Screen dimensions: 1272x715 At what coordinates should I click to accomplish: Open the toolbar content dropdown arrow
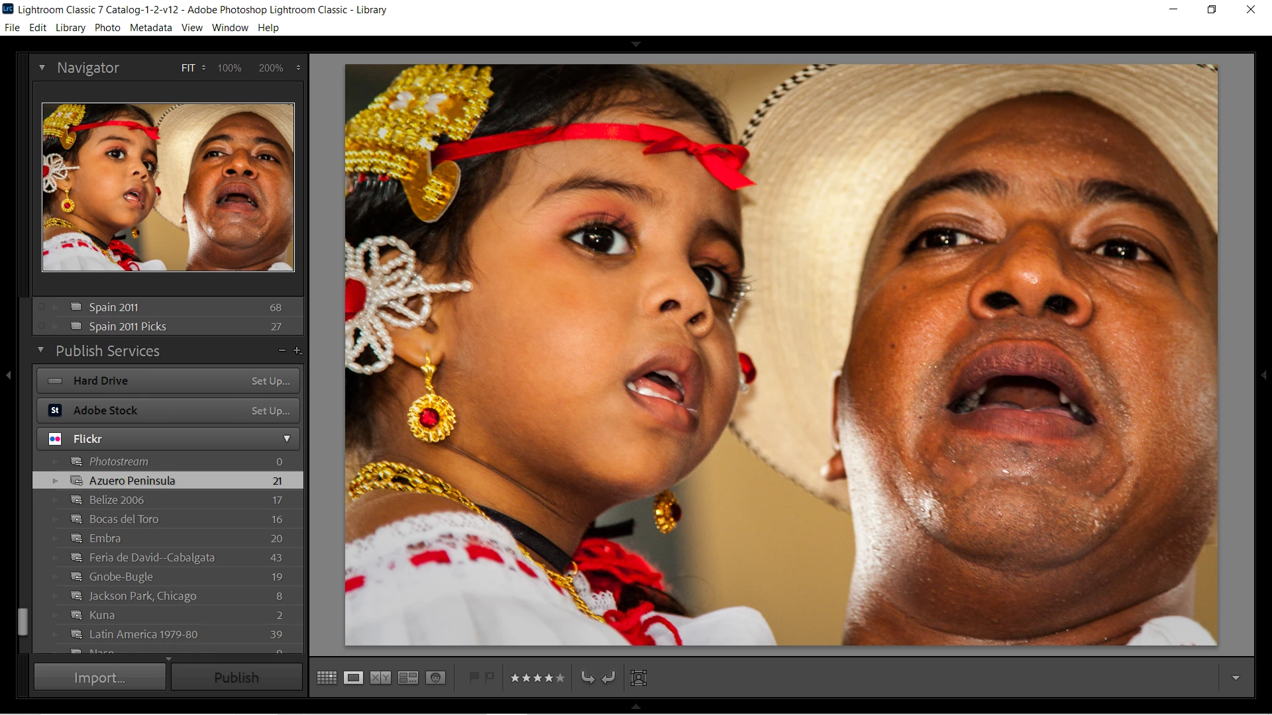[x=1236, y=678]
